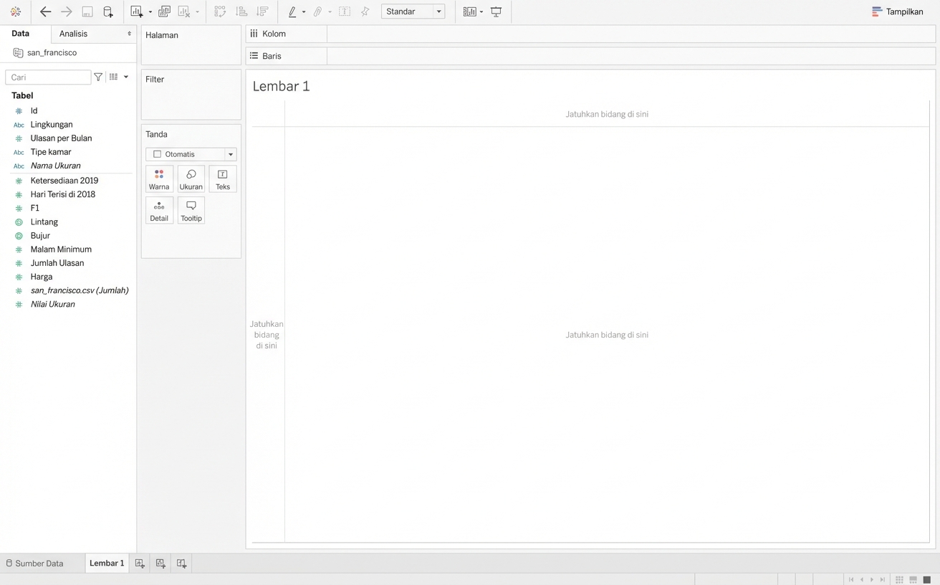940x585 pixels.
Task: Click the Tampilkan button
Action: (897, 11)
